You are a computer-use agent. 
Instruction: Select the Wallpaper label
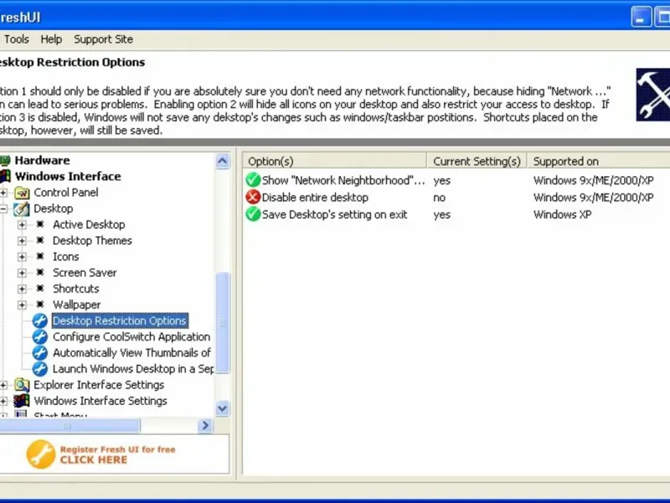point(77,304)
